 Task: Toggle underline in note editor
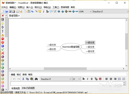tap(92, 79)
